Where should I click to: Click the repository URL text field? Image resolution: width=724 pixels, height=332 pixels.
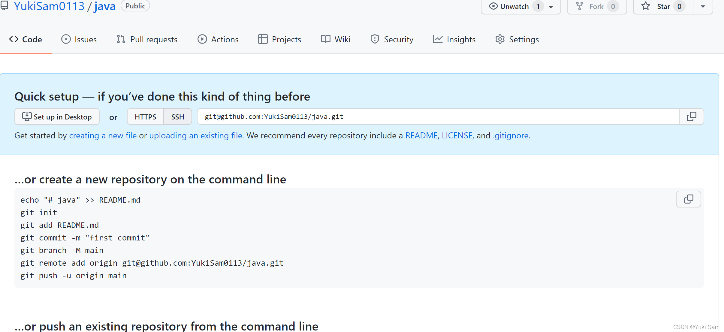(x=438, y=117)
